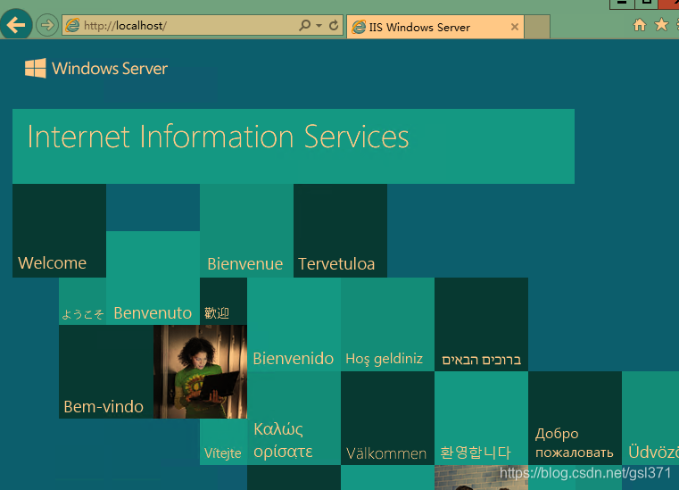This screenshot has width=679, height=490.
Task: Click the Welcome tile
Action: (59, 230)
